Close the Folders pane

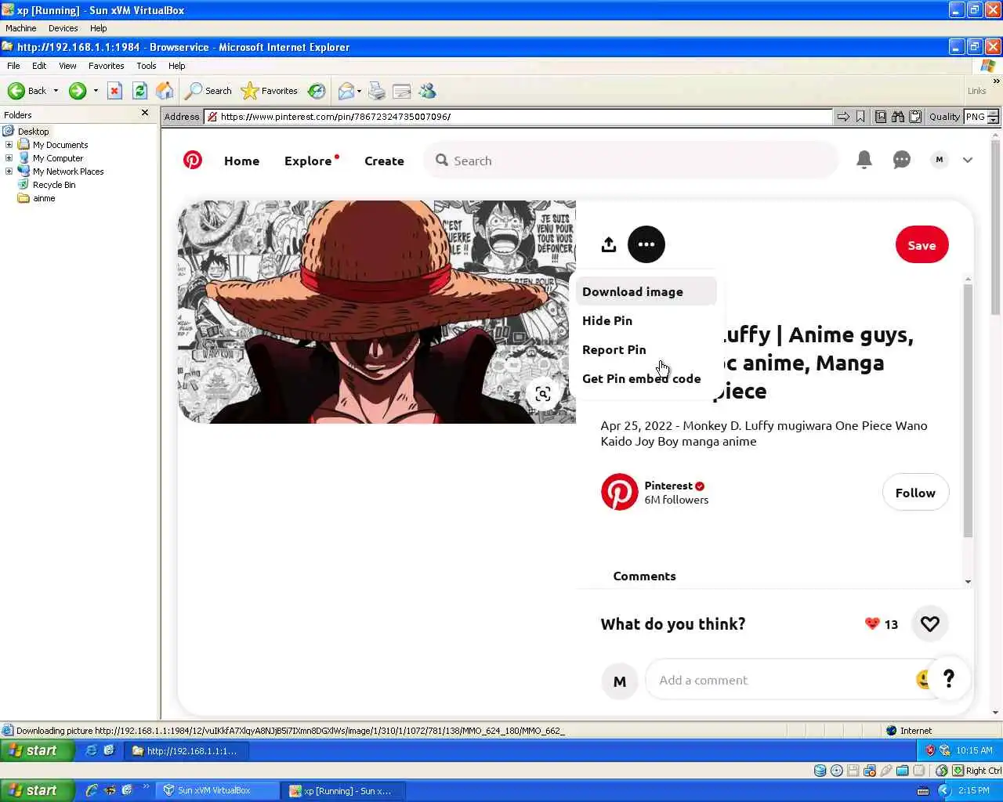[145, 114]
